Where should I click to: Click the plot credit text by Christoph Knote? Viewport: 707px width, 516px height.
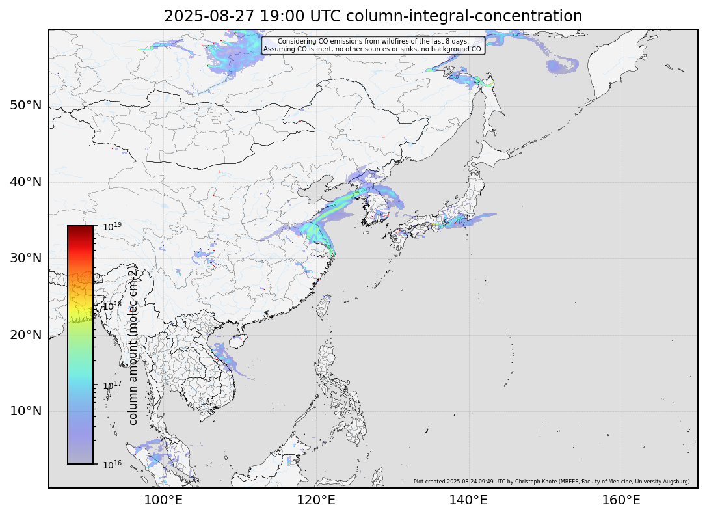click(x=552, y=482)
